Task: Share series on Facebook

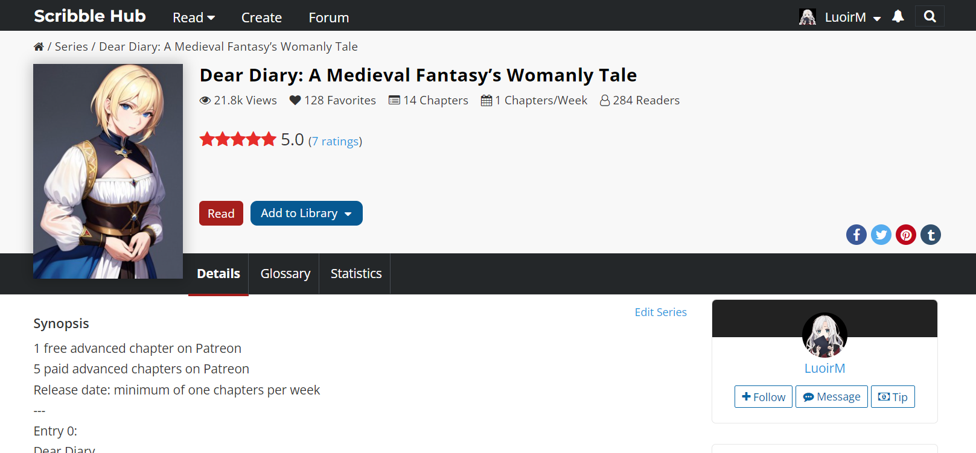Action: 856,235
